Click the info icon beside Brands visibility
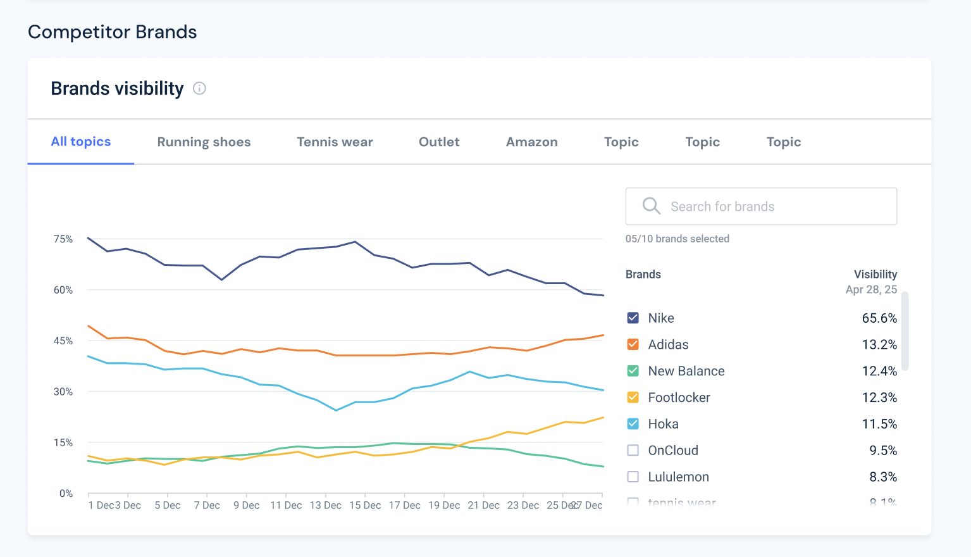 click(x=199, y=89)
